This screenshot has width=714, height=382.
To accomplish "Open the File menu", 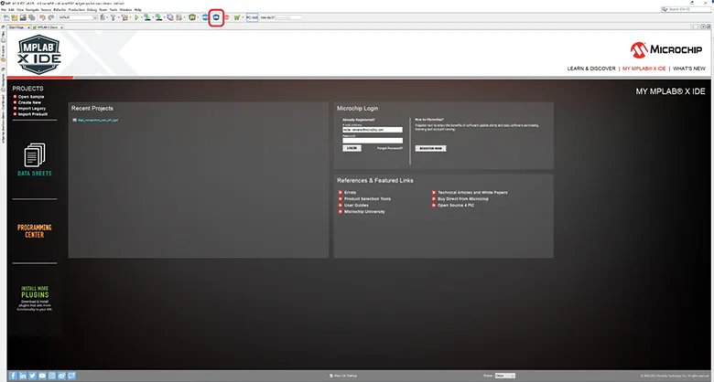I will (x=4, y=9).
